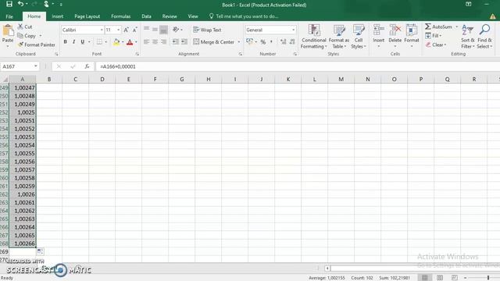Expand the Font group dialog launcher
500x281 pixels.
tap(137, 54)
